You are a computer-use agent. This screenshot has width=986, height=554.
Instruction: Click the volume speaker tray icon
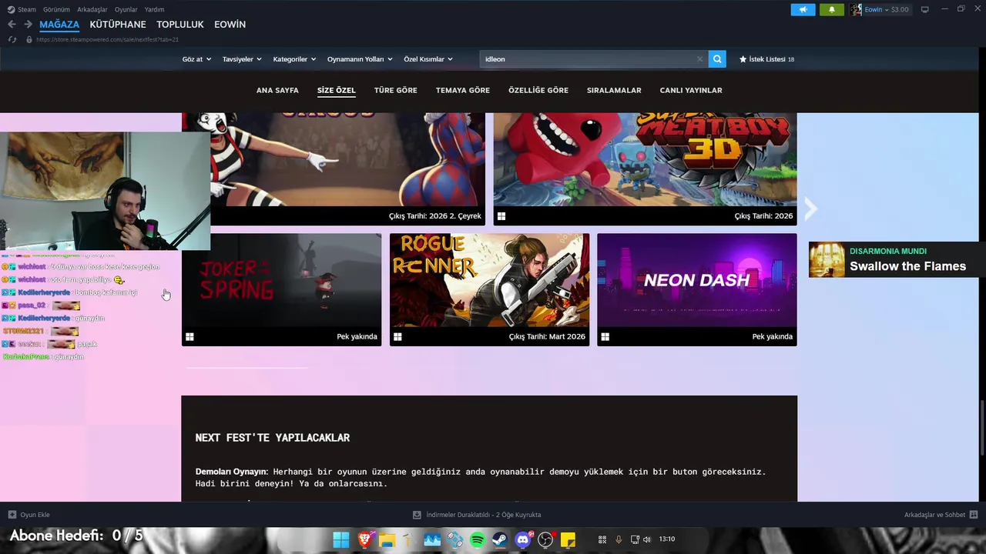point(647,539)
